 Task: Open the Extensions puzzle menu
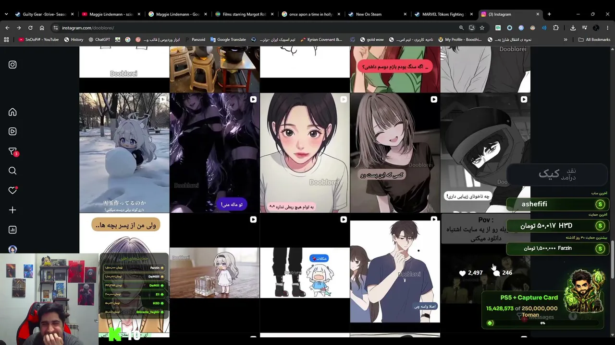pos(556,28)
